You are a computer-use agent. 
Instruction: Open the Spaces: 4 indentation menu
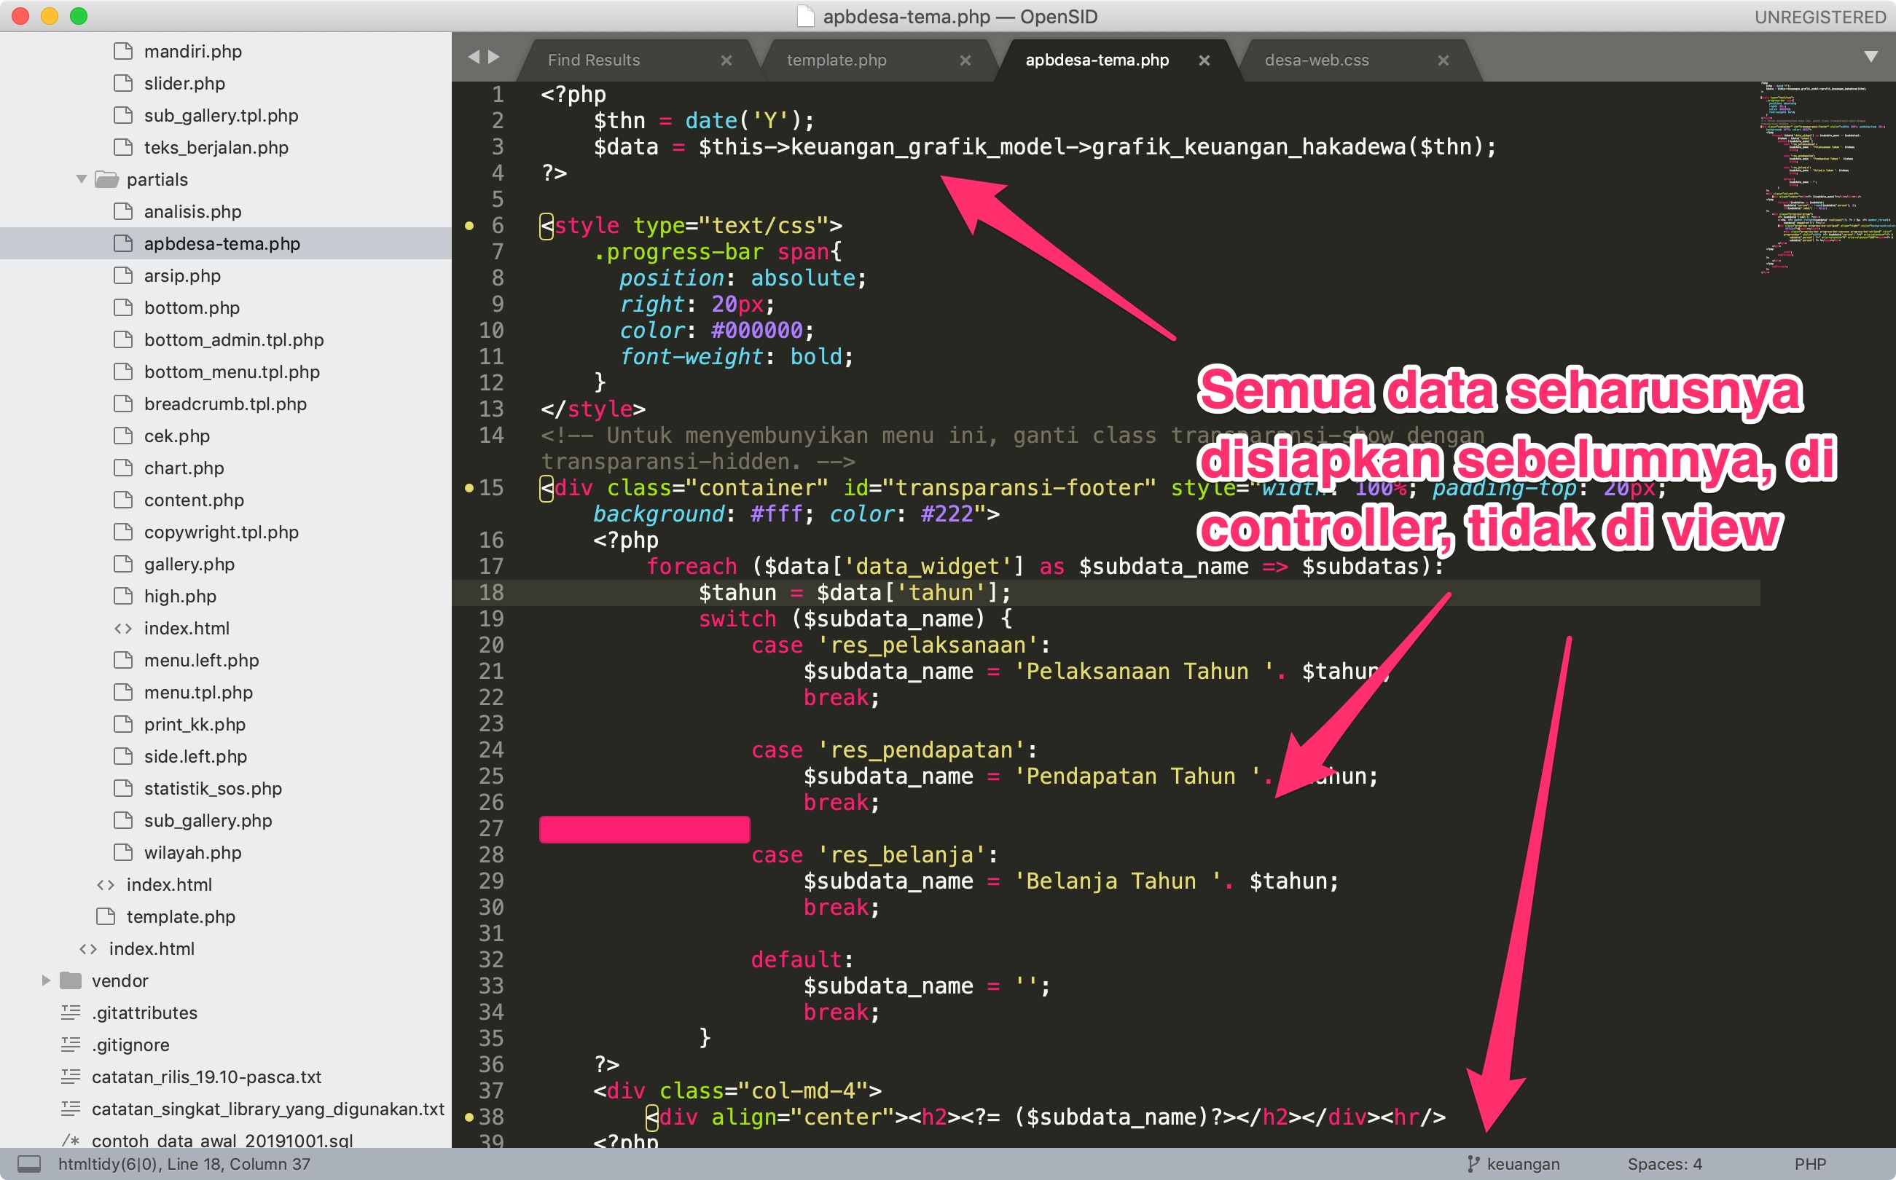pyautogui.click(x=1667, y=1163)
